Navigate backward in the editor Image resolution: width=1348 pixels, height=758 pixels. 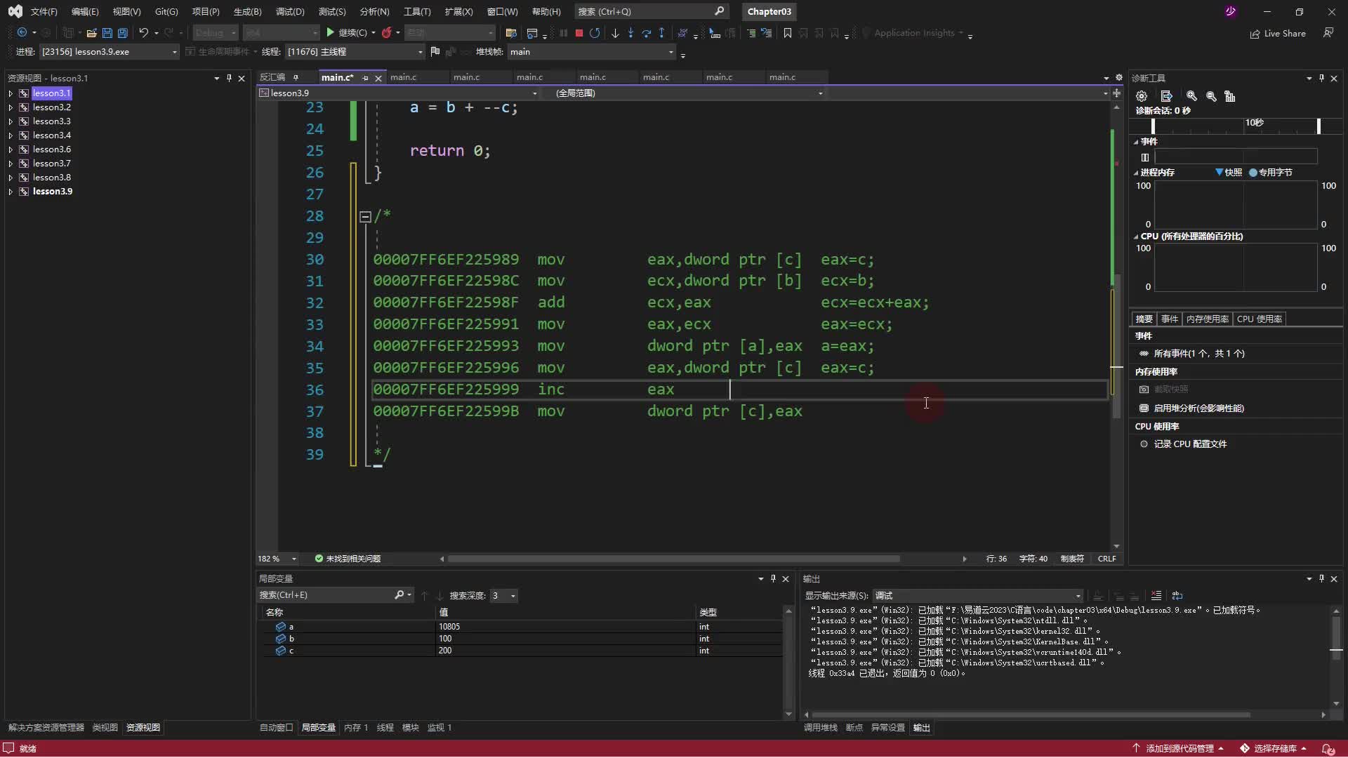point(22,33)
